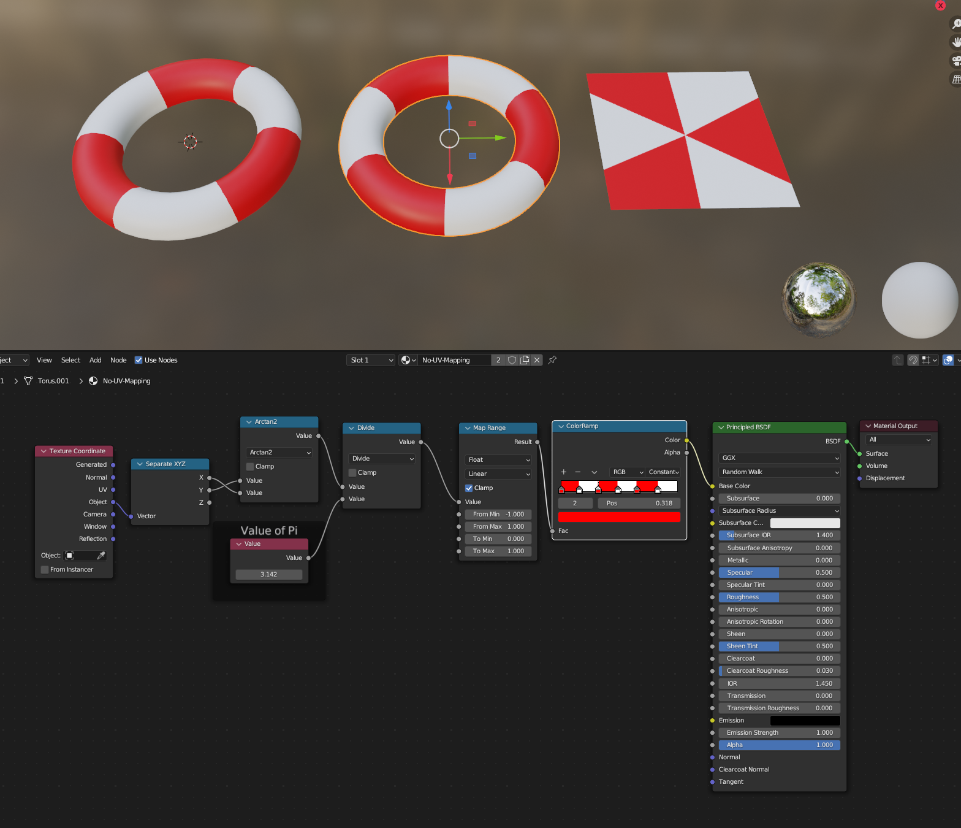This screenshot has height=828, width=961.
Task: Toggle camera view gizmo icon
Action: coord(956,61)
